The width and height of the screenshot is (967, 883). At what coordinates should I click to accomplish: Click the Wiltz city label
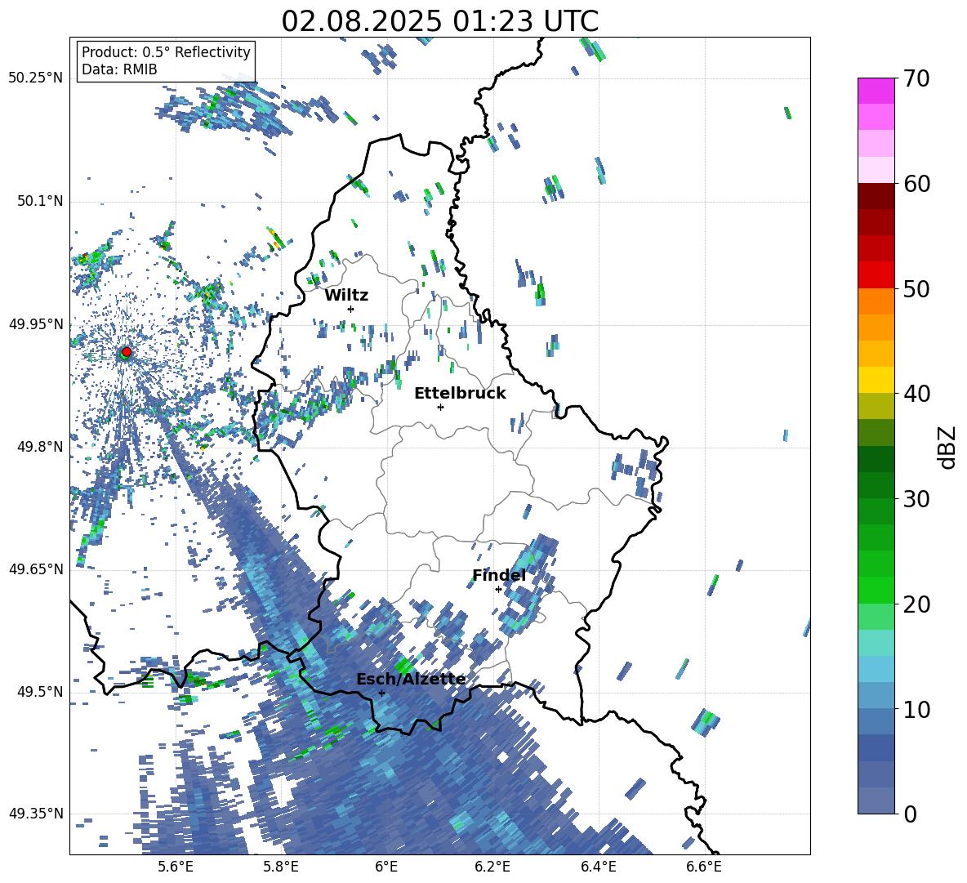[346, 296]
